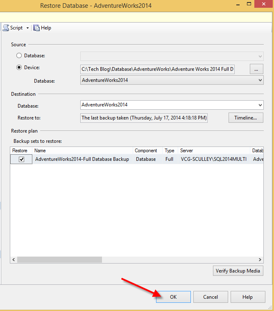Click the Script toolbar icon
The image size is (274, 311).
[6, 28]
